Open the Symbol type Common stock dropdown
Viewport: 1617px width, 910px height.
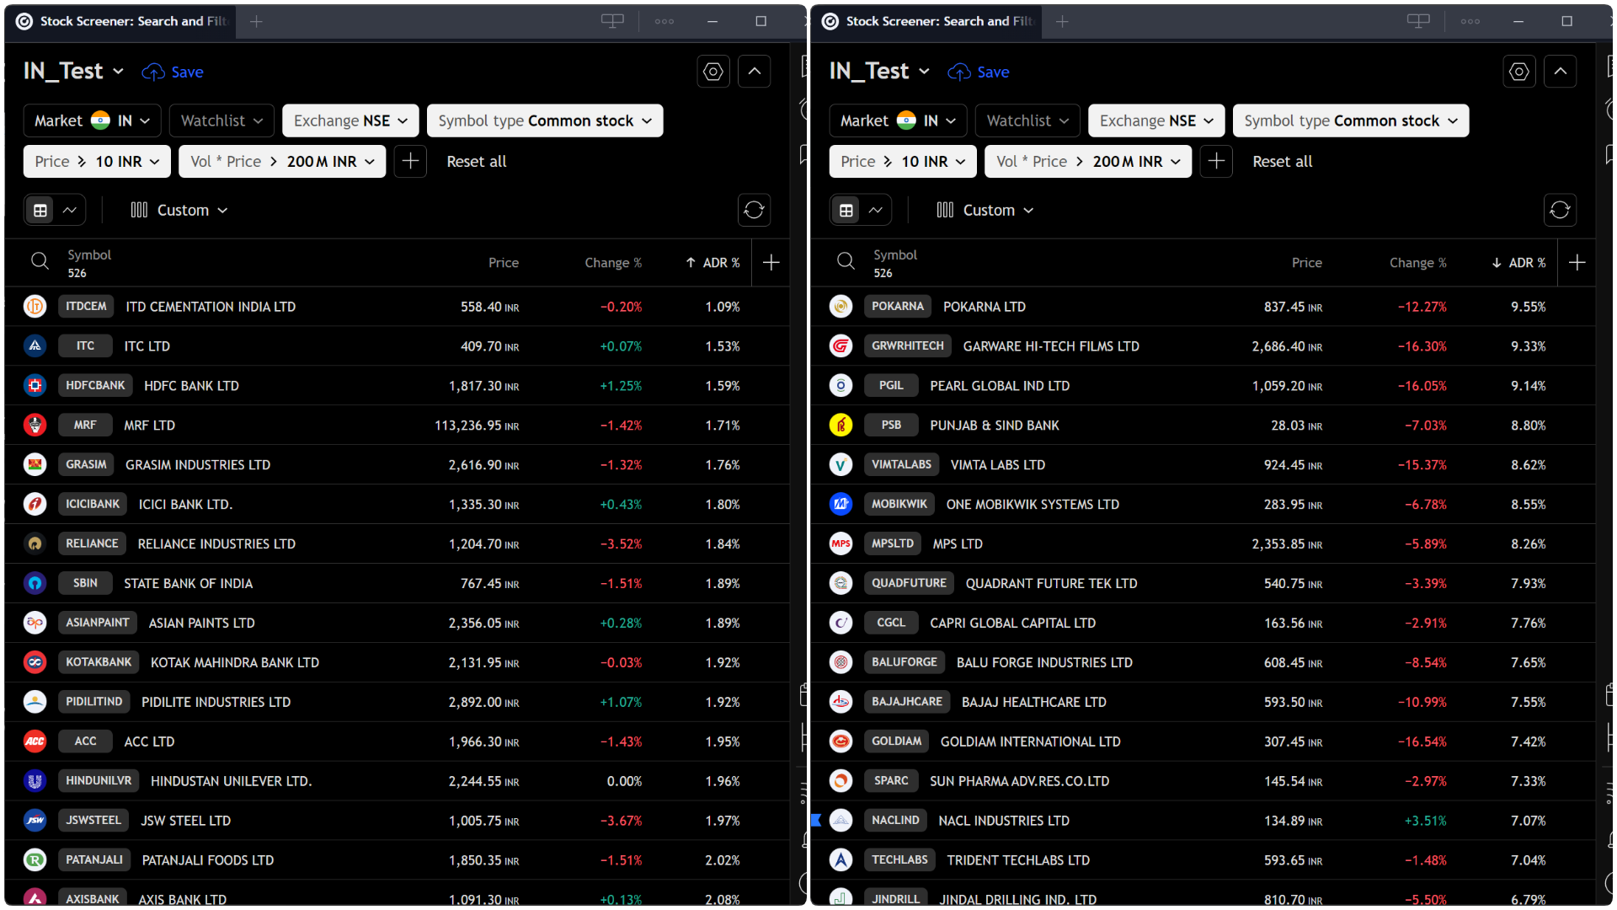(x=544, y=120)
